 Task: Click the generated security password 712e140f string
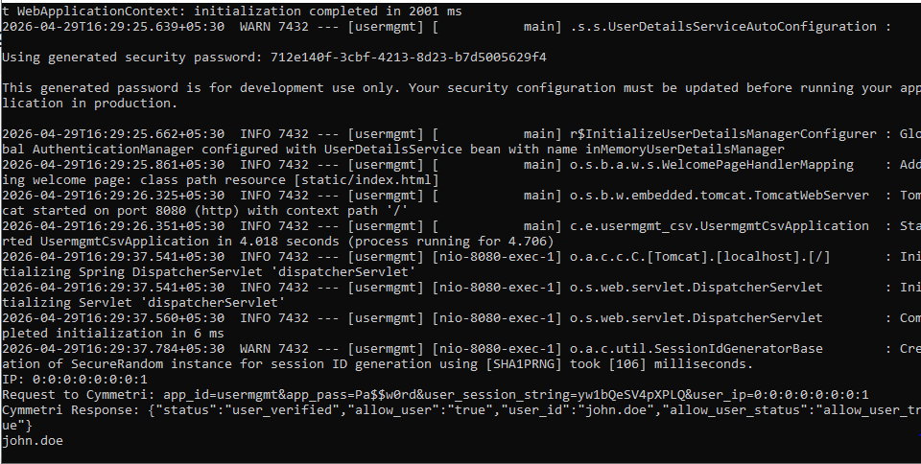click(x=409, y=57)
